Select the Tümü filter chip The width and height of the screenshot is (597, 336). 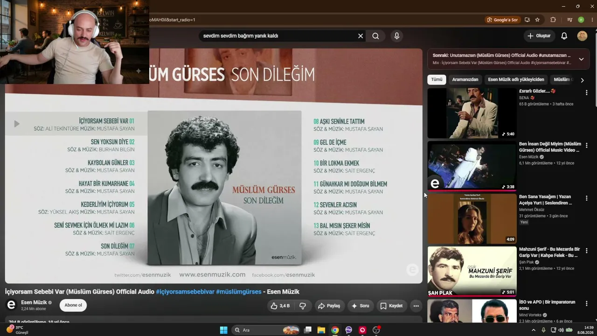437,80
